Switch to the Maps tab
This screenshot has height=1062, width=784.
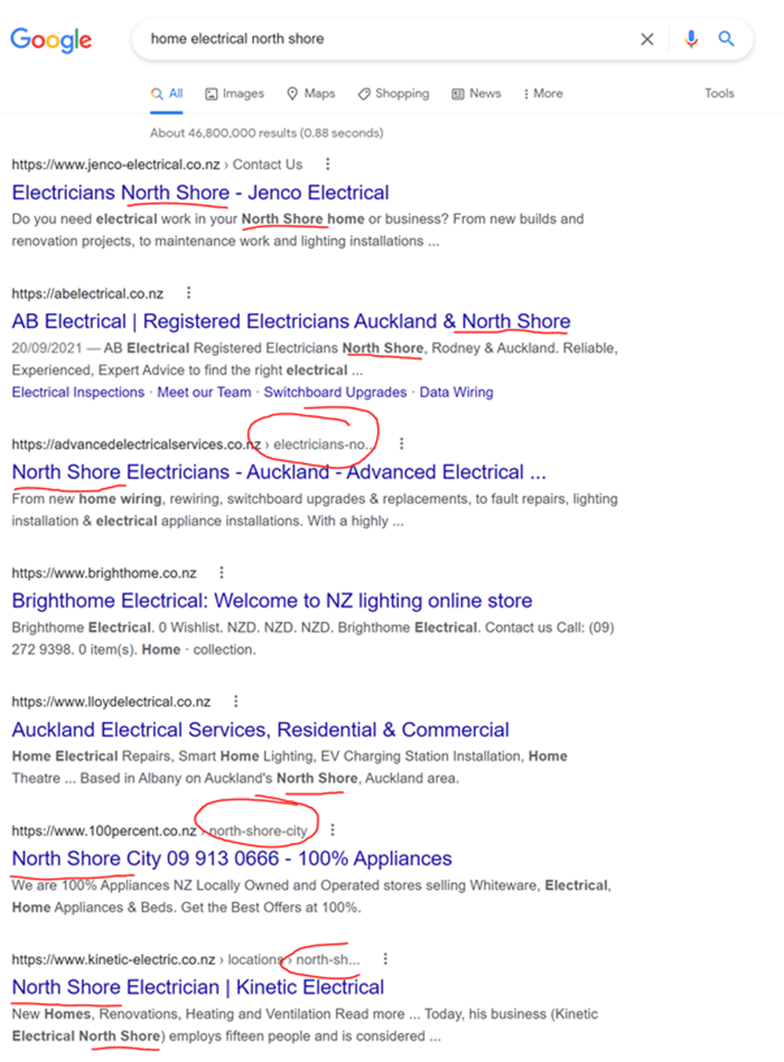[311, 94]
